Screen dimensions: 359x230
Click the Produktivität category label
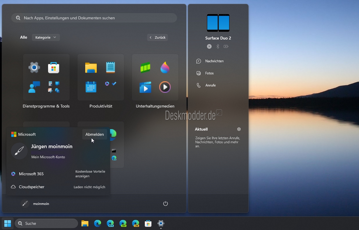pyautogui.click(x=101, y=106)
